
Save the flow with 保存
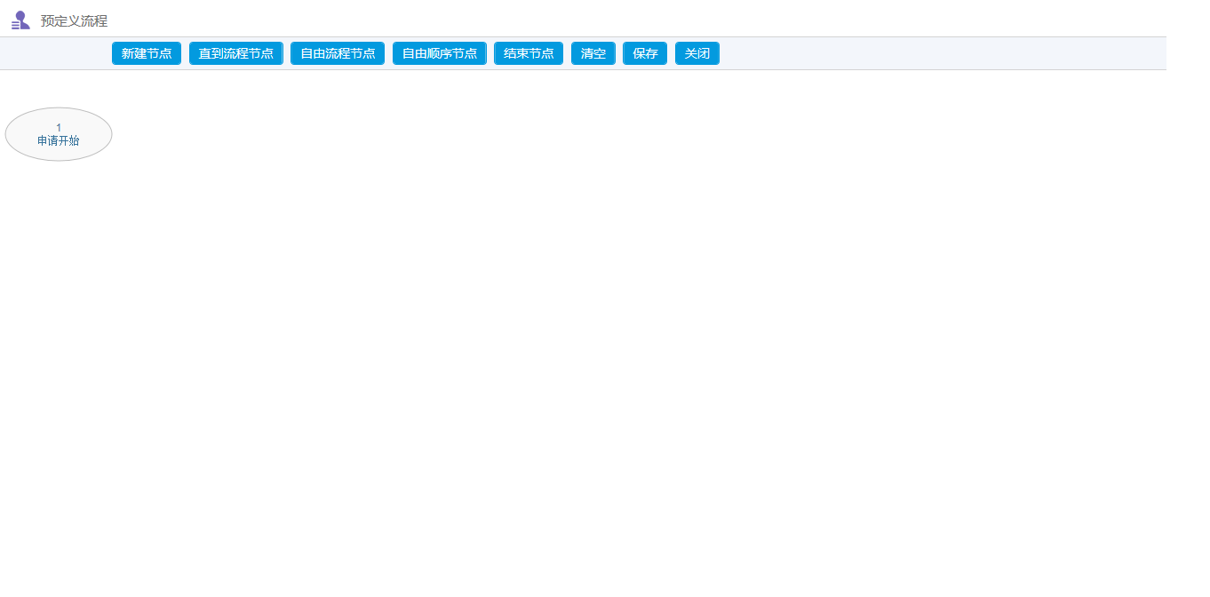click(645, 53)
